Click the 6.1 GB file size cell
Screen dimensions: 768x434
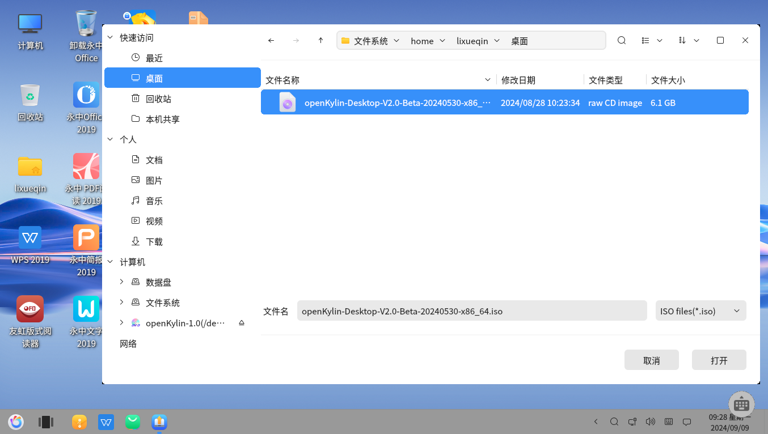click(663, 103)
